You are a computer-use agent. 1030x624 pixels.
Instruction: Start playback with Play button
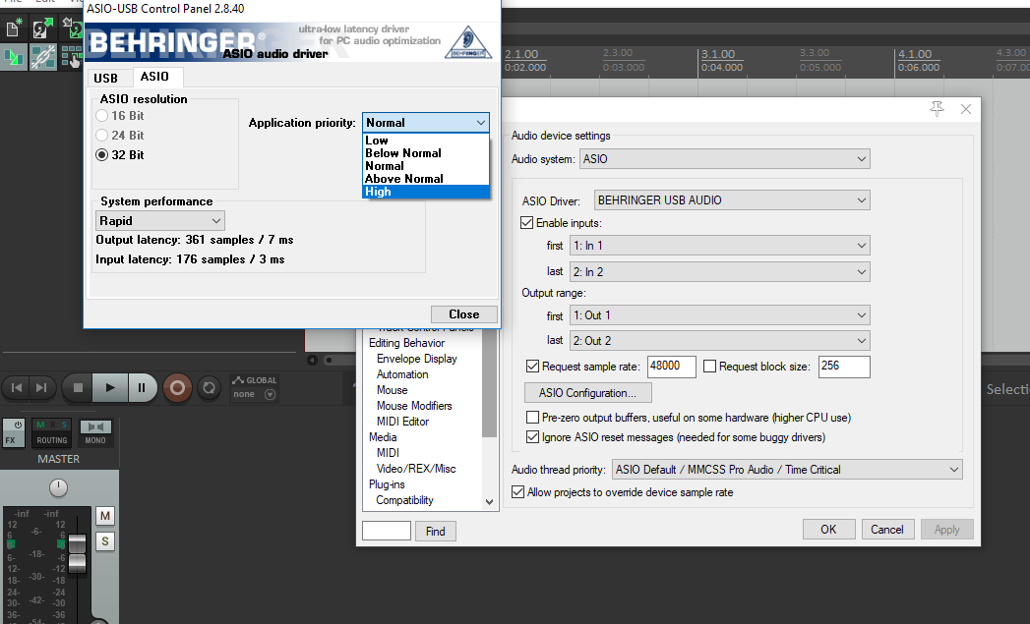110,388
